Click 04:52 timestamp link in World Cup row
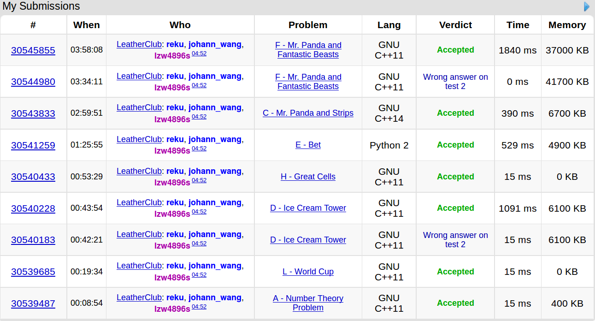This screenshot has width=595, height=321. (199, 275)
